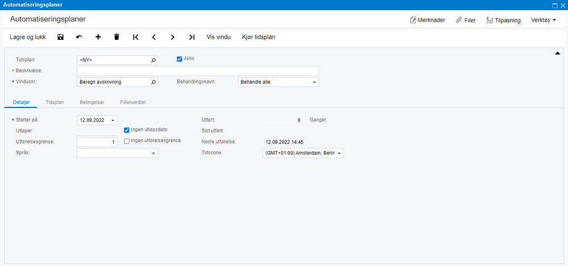
Task: Go to next record arrow
Action: coord(172,37)
